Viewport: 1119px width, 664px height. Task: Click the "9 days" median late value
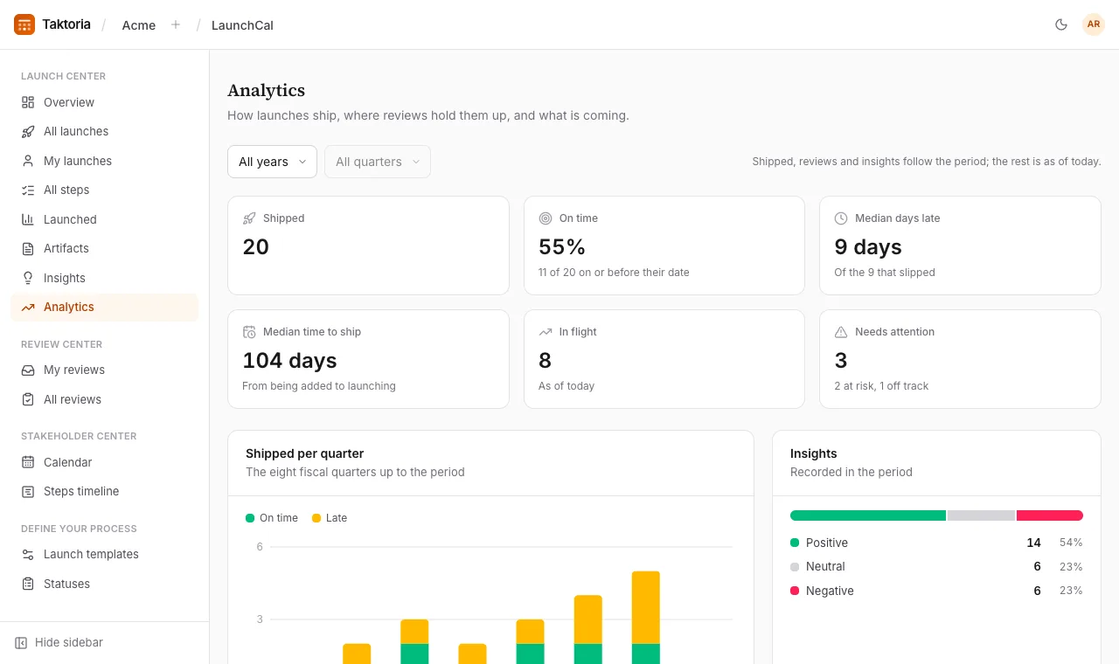point(868,246)
